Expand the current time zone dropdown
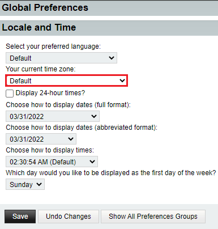The width and height of the screenshot is (218, 229). [x=66, y=80]
